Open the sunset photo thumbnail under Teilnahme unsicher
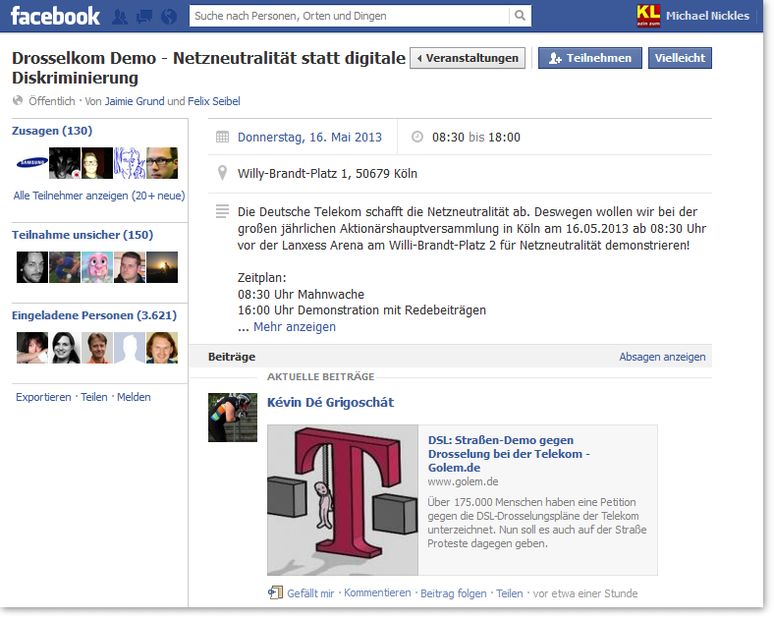The image size is (774, 618). coord(162,267)
